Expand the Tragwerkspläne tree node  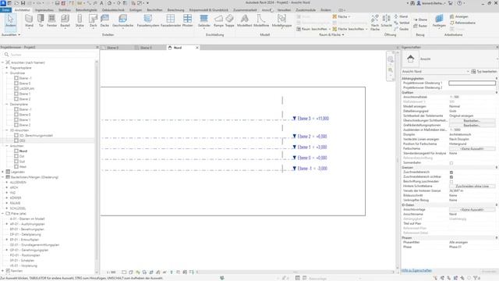coord(7,68)
